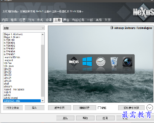154x123 pixels.
Task: Open 模糊设置 blur settings
Action: pos(84,108)
